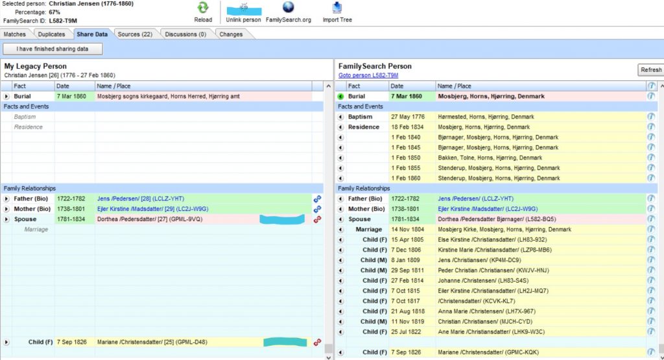Click info icon for Else Kirstine child row

(x=651, y=239)
